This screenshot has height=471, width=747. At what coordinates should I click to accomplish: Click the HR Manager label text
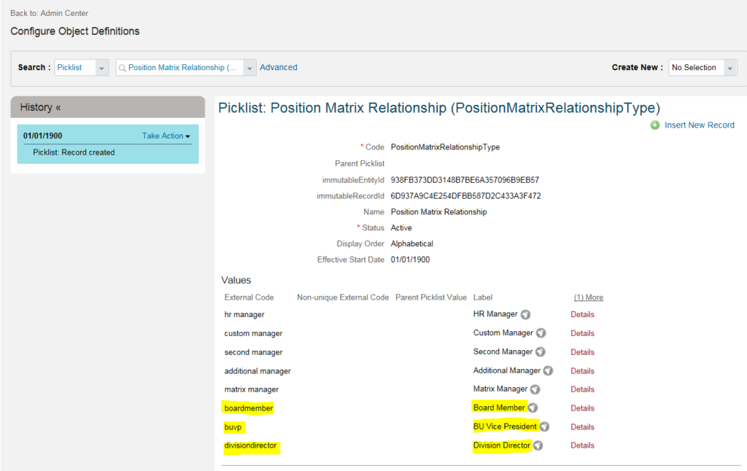pos(495,314)
